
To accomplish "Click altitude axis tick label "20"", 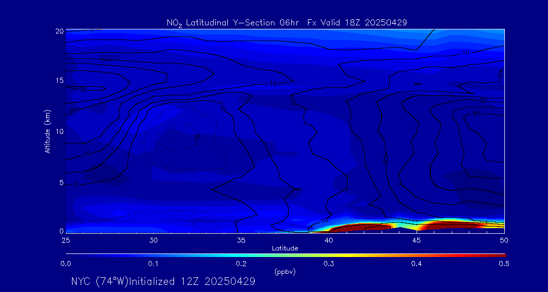I will pyautogui.click(x=59, y=31).
